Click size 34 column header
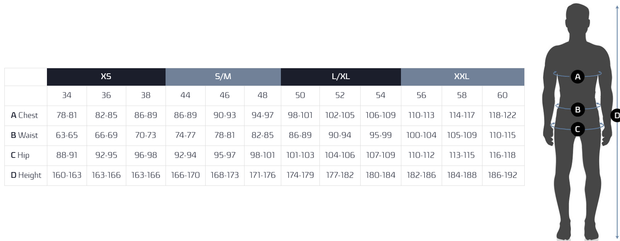Viewport: 620px width, 241px height. [x=67, y=95]
